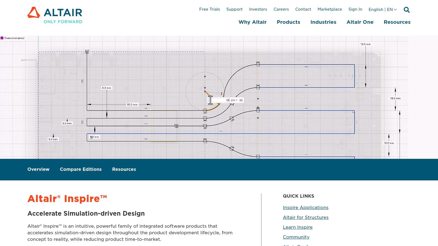
Task: Click the QUICK LINKS heading
Action: [x=298, y=196]
